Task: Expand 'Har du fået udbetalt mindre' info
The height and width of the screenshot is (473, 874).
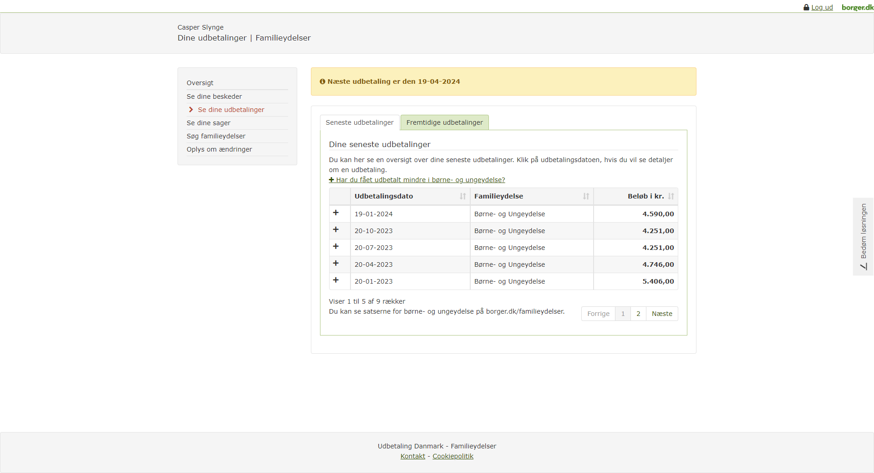Action: (x=417, y=180)
